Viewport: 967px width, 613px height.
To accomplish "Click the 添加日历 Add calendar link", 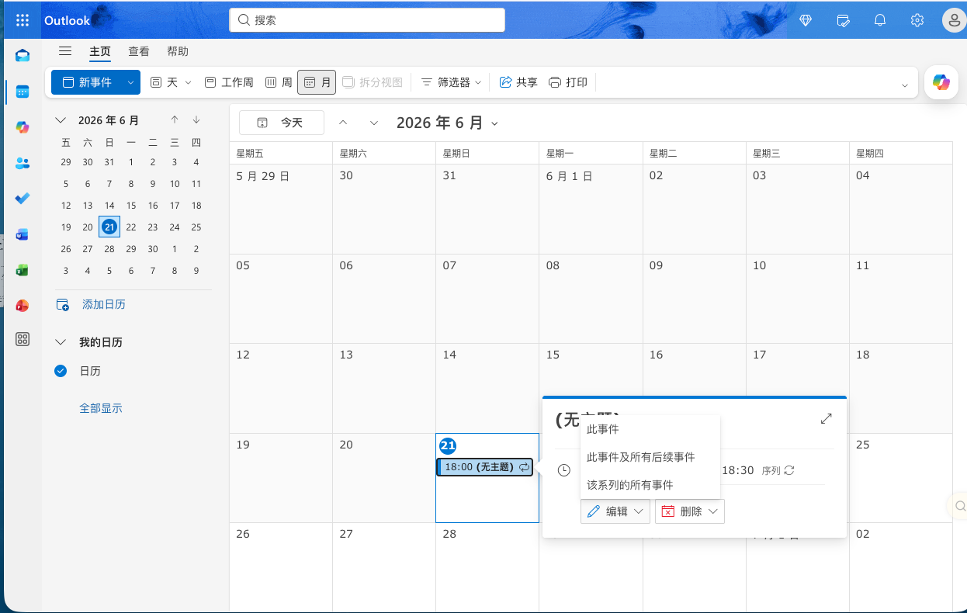I will click(104, 304).
